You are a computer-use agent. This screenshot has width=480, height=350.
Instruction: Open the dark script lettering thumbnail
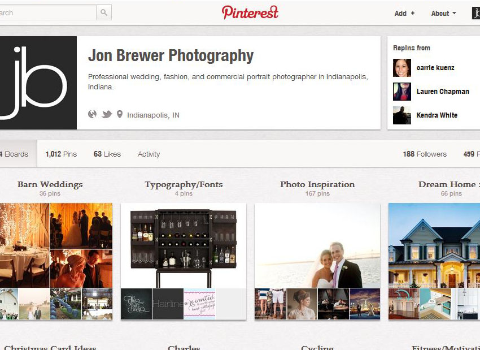(137, 304)
